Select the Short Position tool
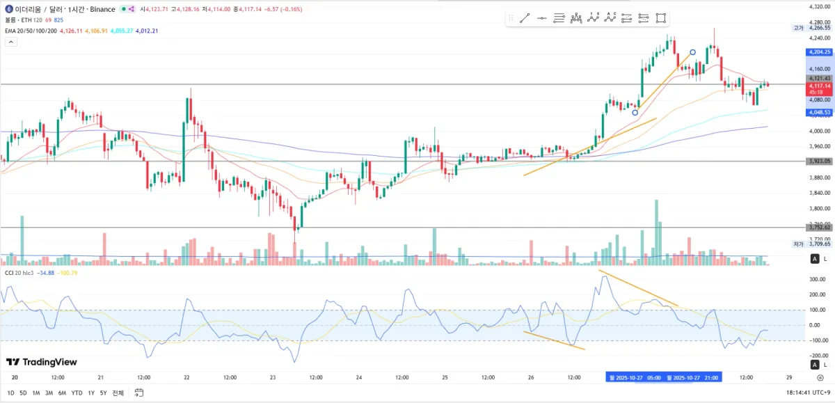 (x=644, y=18)
